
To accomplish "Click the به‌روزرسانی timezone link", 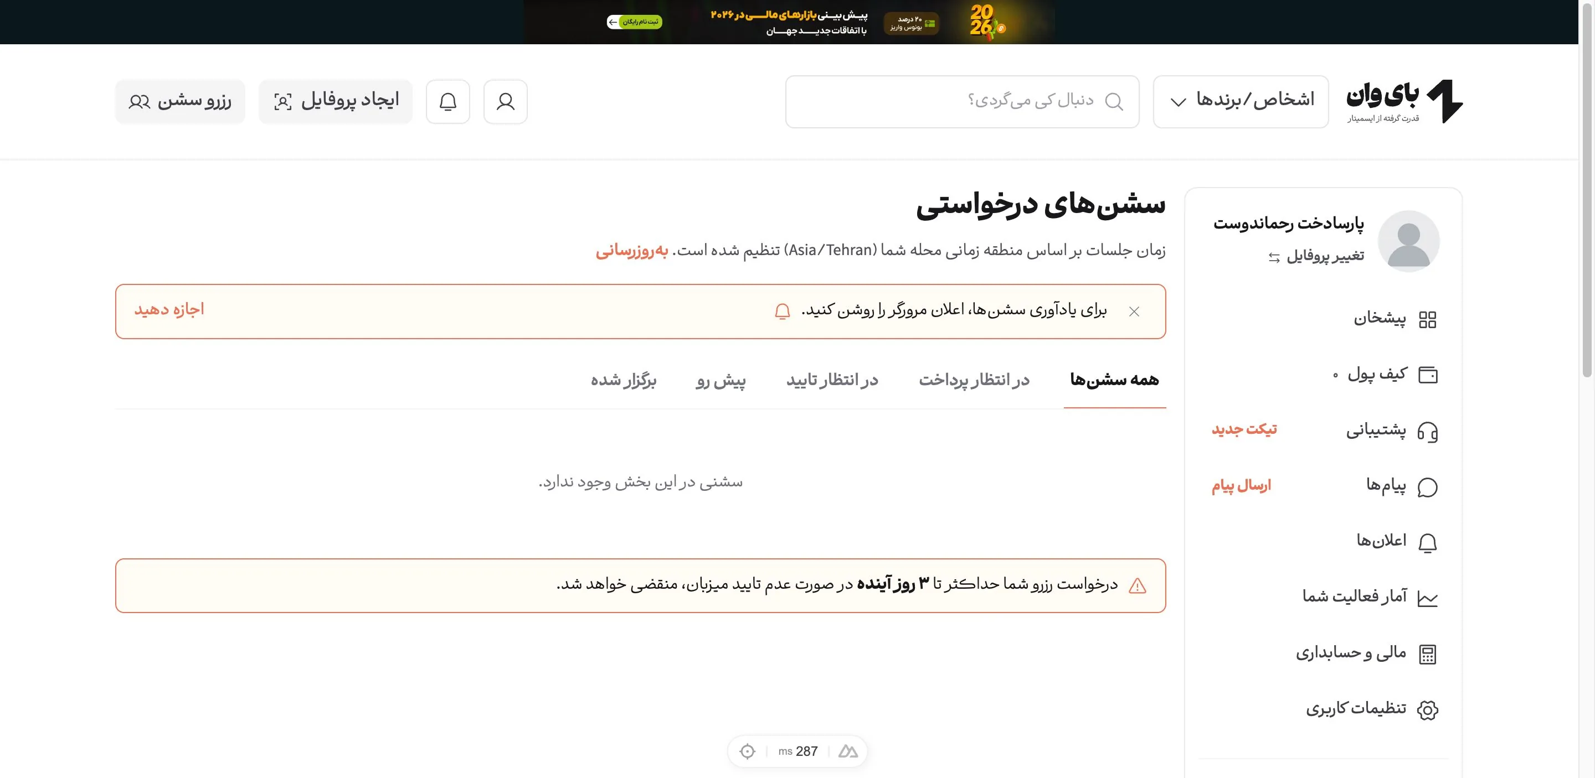I will pyautogui.click(x=631, y=251).
